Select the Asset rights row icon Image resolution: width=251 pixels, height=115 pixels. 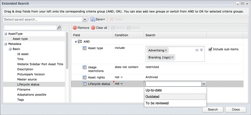click(84, 77)
